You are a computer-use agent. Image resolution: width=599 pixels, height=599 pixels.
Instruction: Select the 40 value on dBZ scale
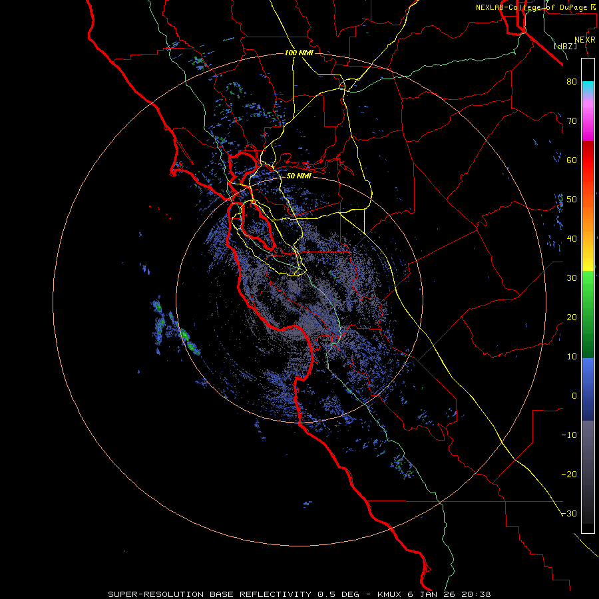(x=572, y=239)
